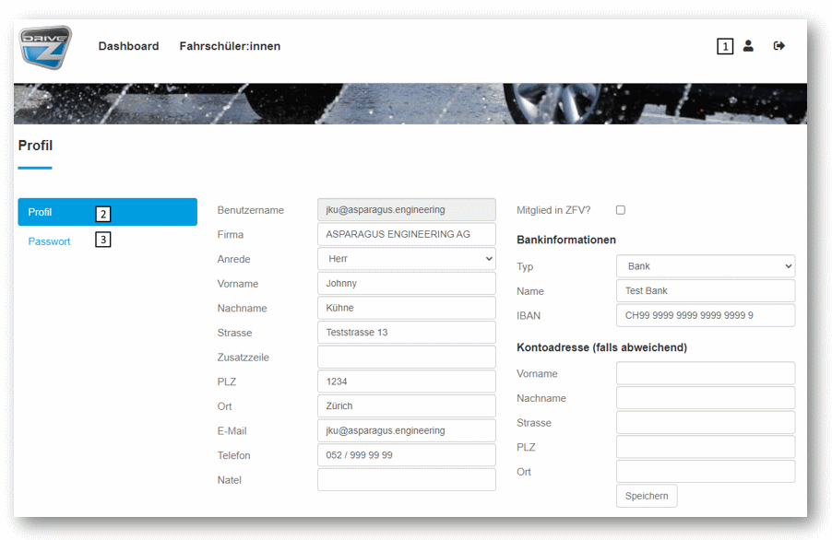Select the Strasse field with Teststrasse 13
The width and height of the screenshot is (832, 540).
[x=406, y=332]
